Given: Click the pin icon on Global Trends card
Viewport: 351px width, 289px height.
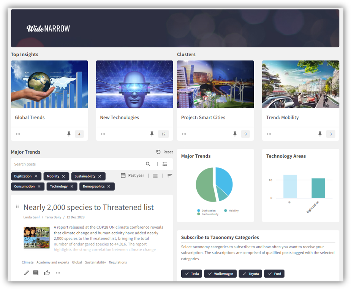Looking at the screenshot, I should (69, 134).
